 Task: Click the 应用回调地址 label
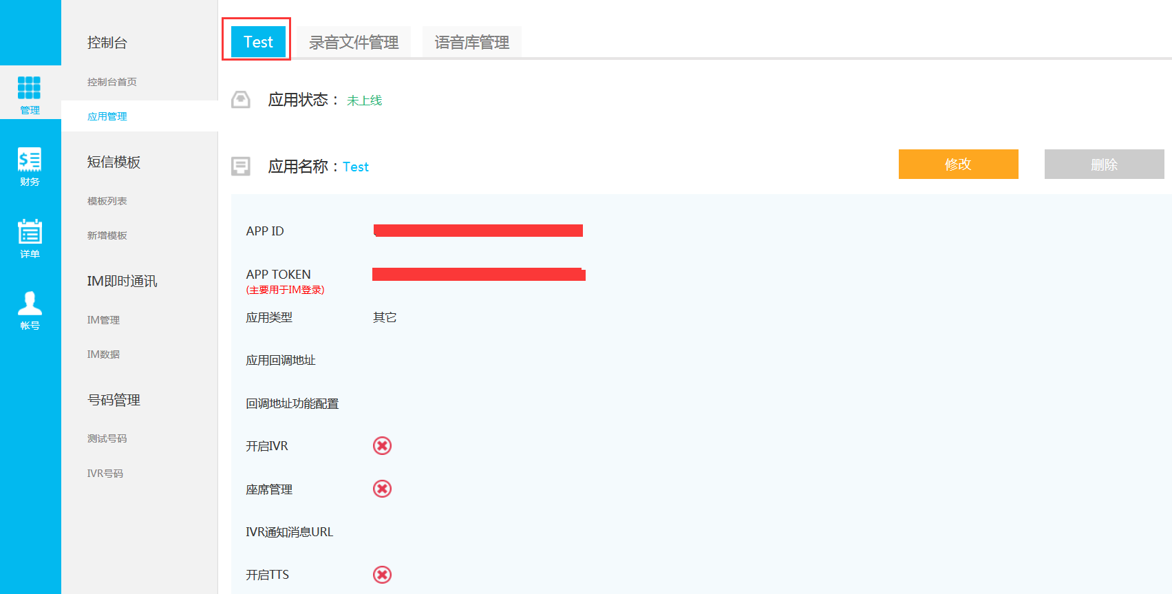[281, 360]
